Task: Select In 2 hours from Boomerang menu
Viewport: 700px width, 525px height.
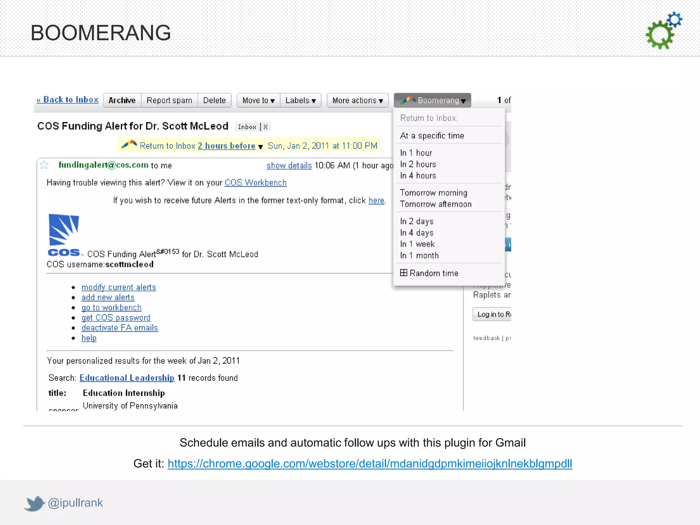Action: [x=418, y=164]
